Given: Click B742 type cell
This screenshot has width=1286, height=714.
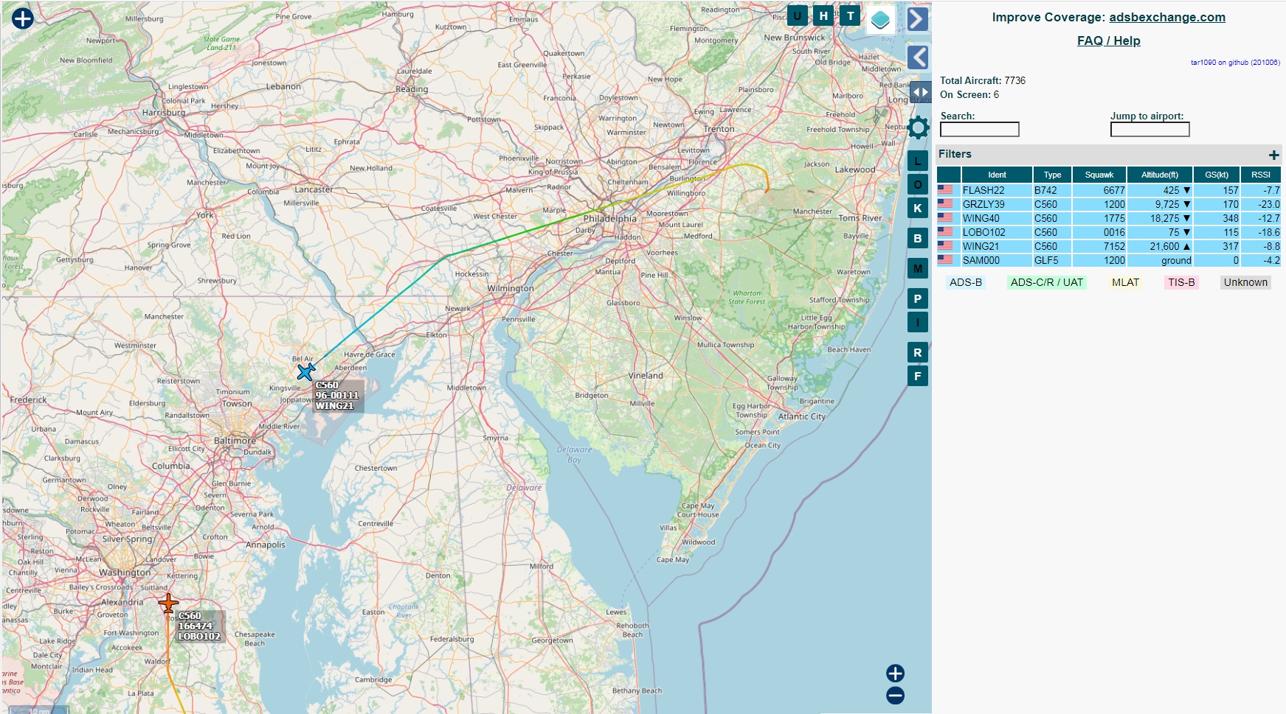Looking at the screenshot, I should tap(1052, 190).
